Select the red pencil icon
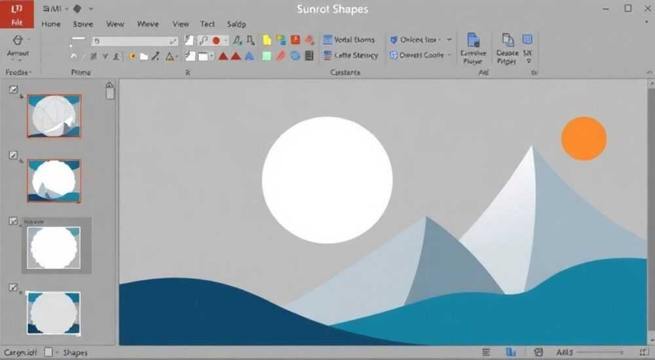Viewport: 655px width, 360px height. (281, 56)
